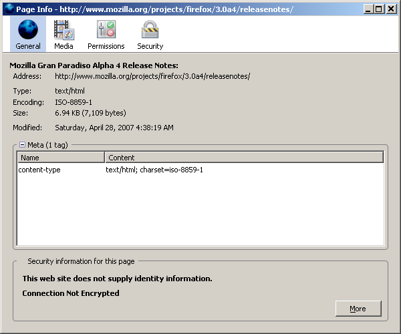Switch to the General tab label
Viewport: 401px width, 334px height.
point(28,46)
